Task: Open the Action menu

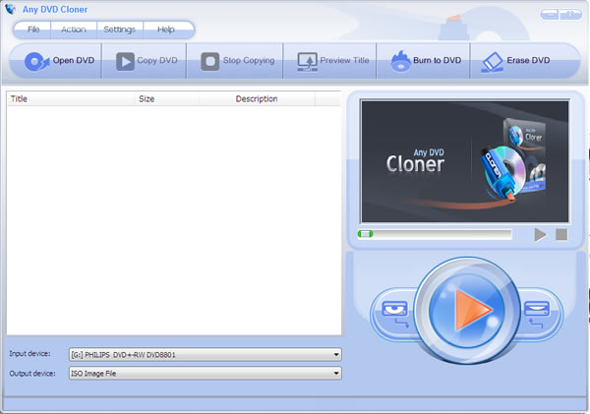Action: click(74, 30)
